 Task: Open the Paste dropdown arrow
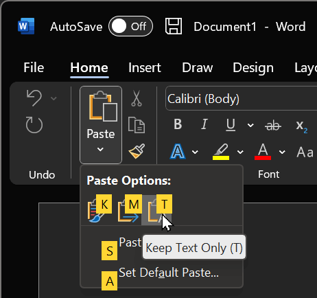(x=100, y=150)
